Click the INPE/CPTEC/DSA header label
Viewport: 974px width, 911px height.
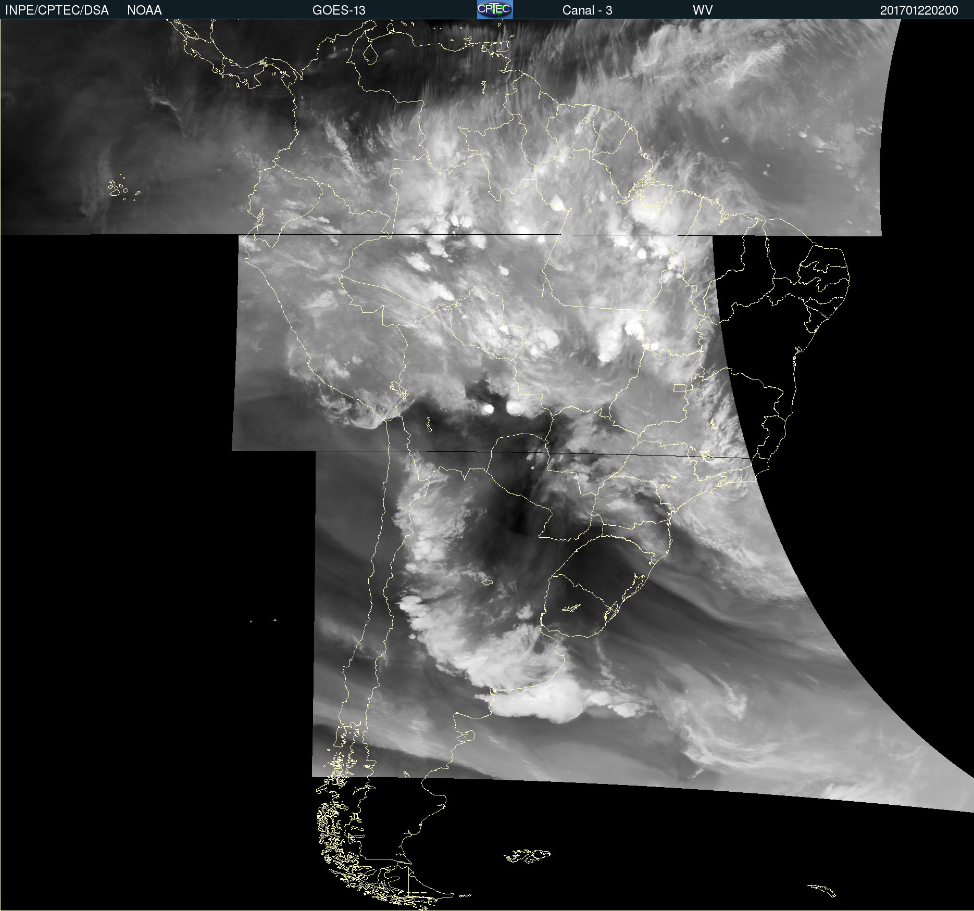(57, 10)
